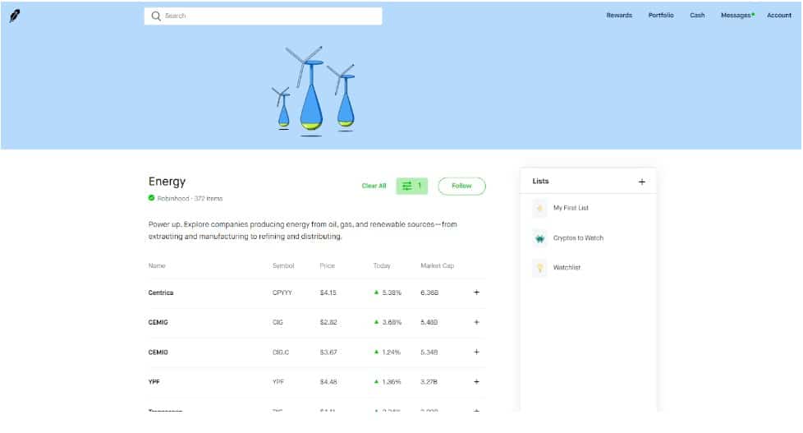This screenshot has width=803, height=433.
Task: Add YPF to a list
Action: click(x=476, y=382)
